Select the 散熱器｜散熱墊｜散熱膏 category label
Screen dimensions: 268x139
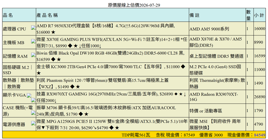(x=18, y=83)
